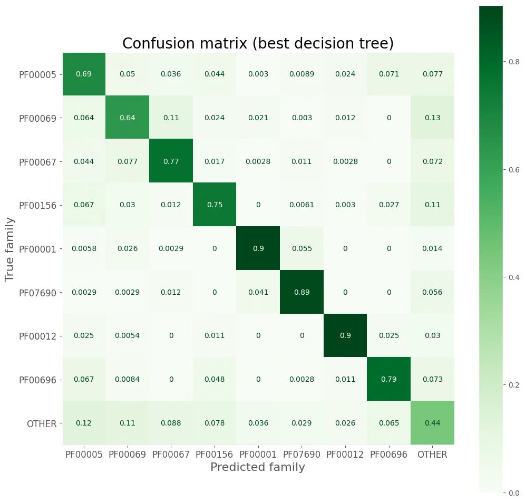The width and height of the screenshot is (525, 502).
Task: Click the 0.44 OTHER versus OTHER cell
Action: (432, 423)
